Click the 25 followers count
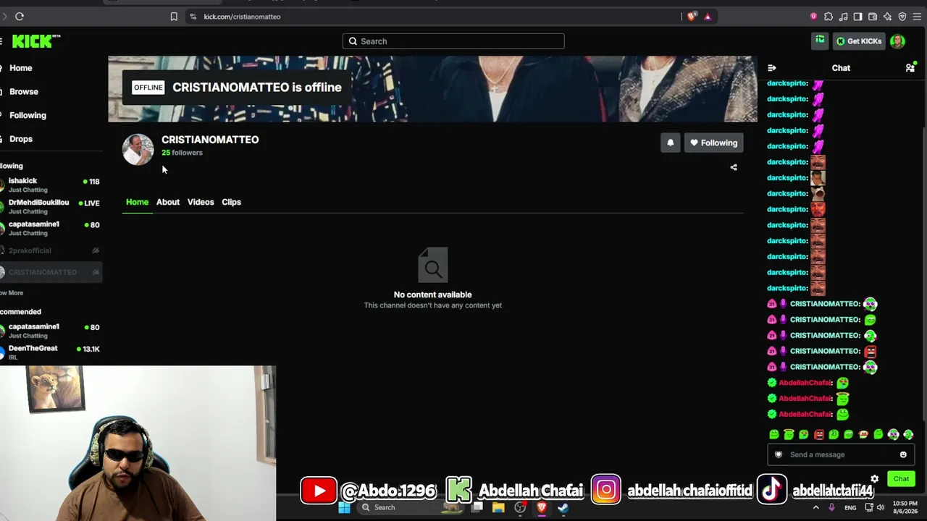The image size is (927, 521). click(182, 153)
